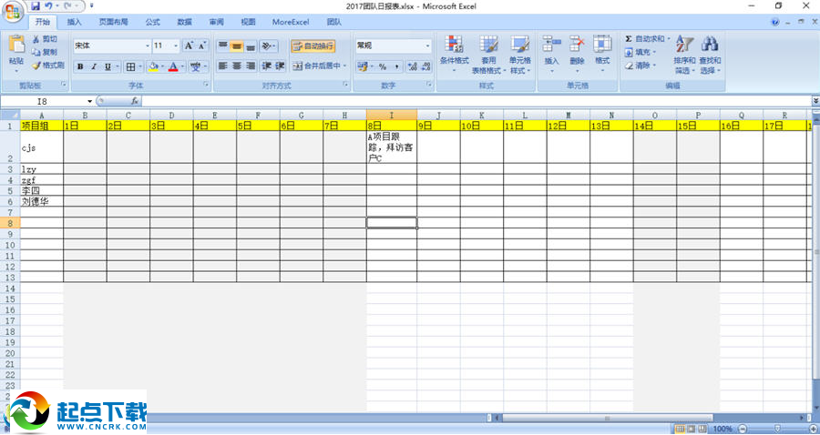Switch to the 公式 ribbon tab
The width and height of the screenshot is (820, 435).
tap(153, 22)
